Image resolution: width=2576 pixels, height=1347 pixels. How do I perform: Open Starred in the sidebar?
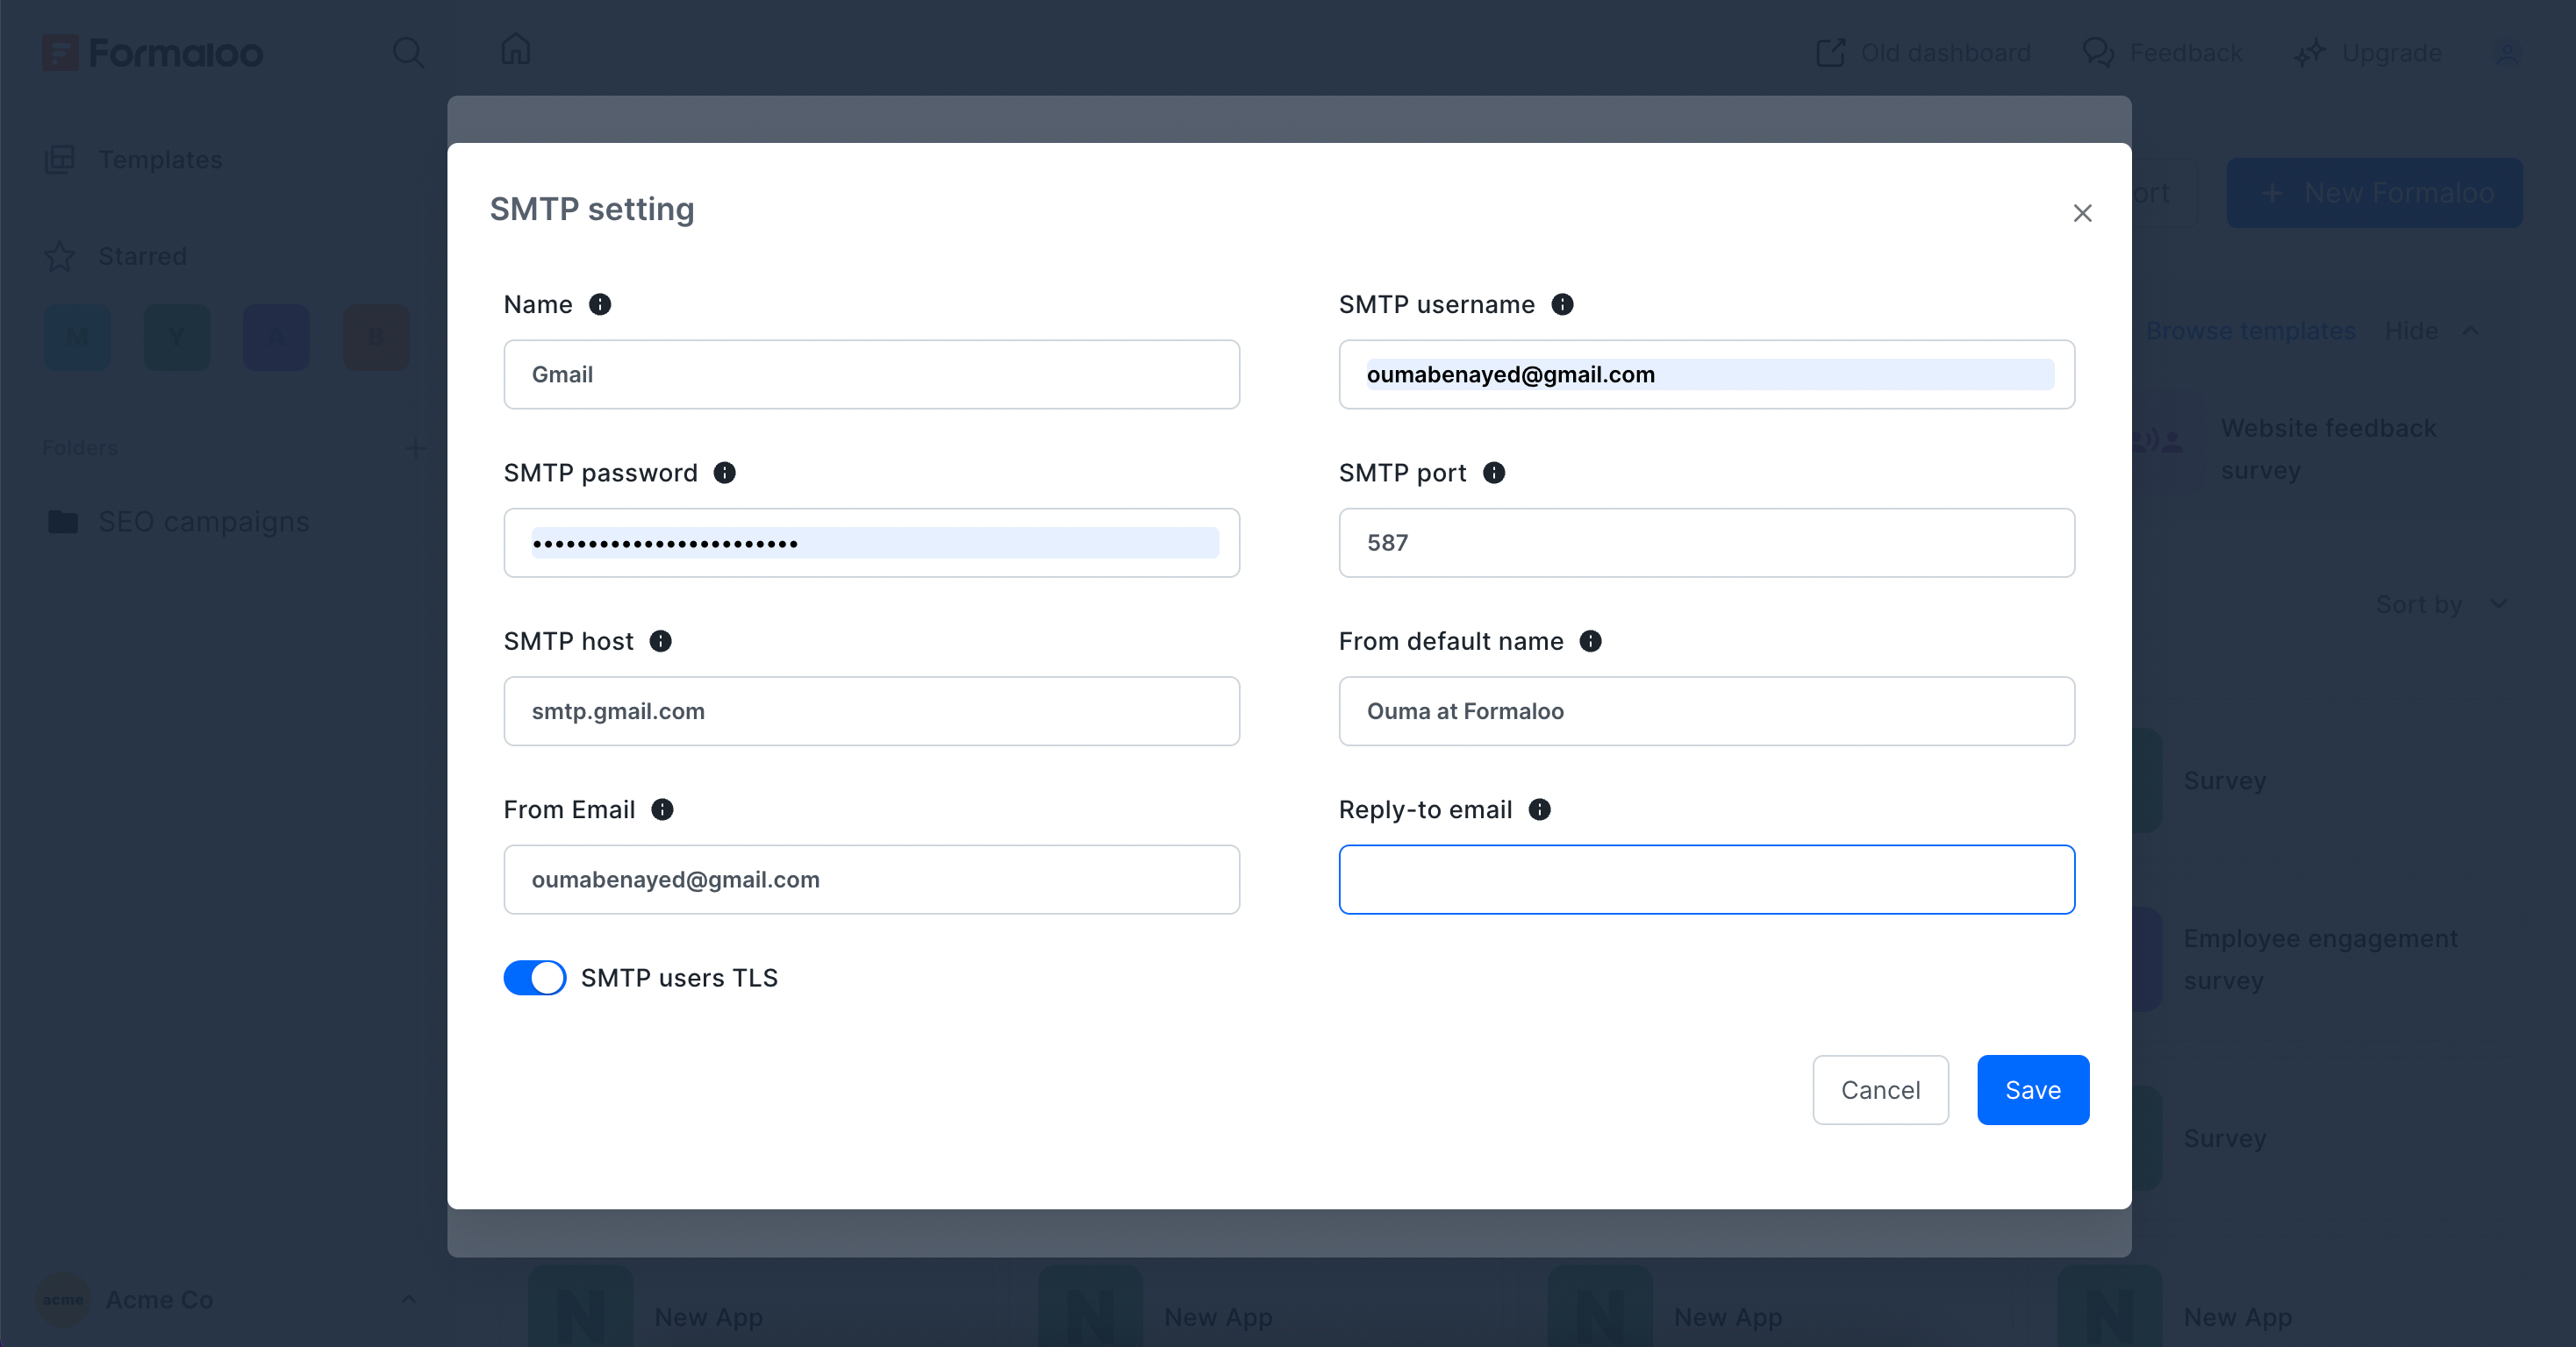(116, 257)
